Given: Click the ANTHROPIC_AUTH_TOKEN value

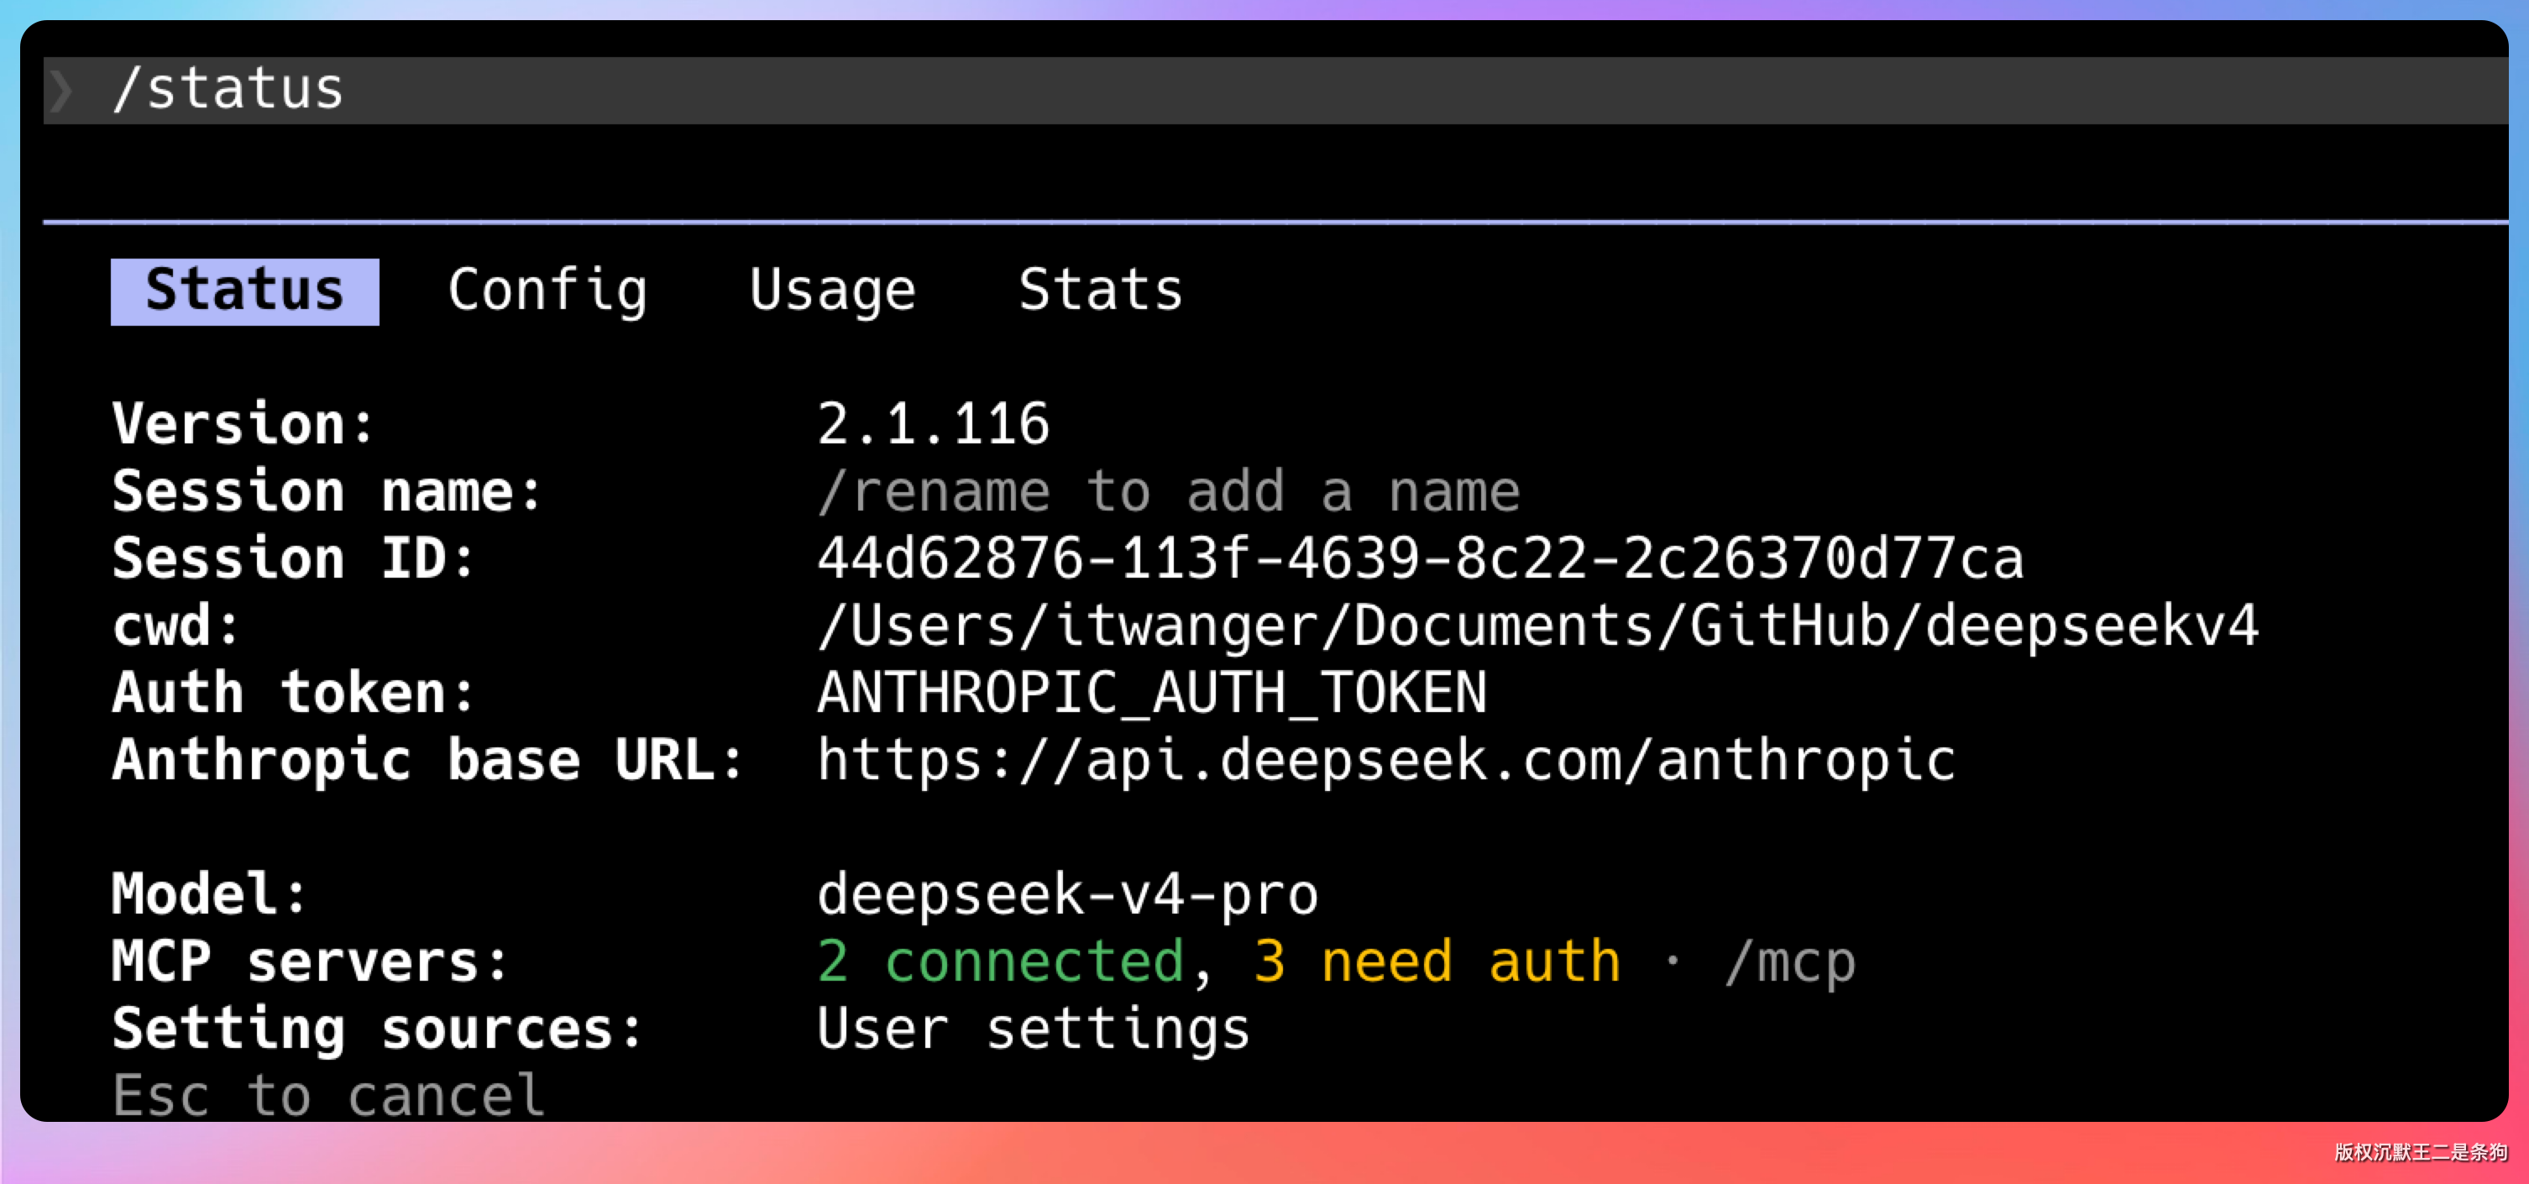Looking at the screenshot, I should point(1152,693).
